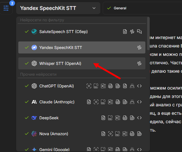Click the diagram icon in ChatGPT row
Screen dimensions: 182x152
[132, 86]
